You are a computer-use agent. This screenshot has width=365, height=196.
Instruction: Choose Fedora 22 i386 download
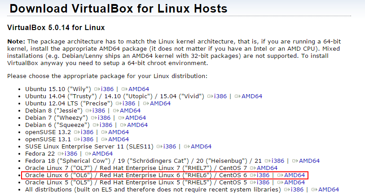point(71,154)
